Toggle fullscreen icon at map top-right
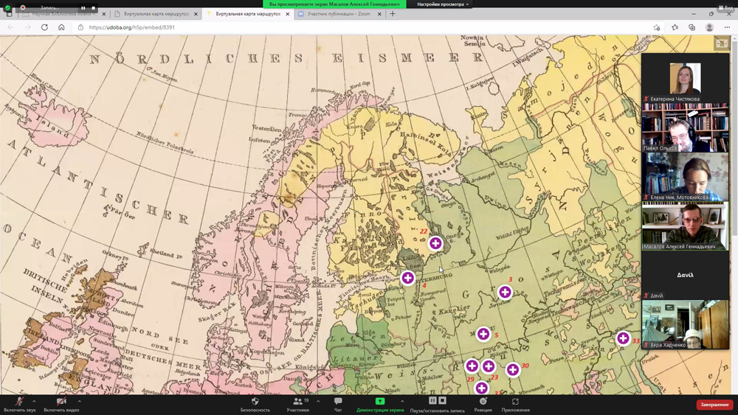Image resolution: width=738 pixels, height=415 pixels. click(722, 43)
